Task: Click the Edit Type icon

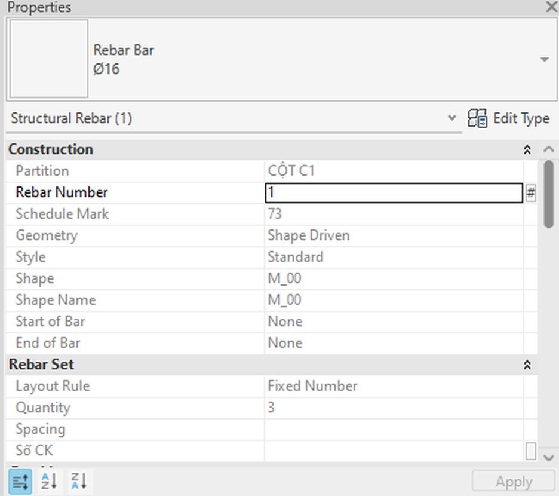Action: click(477, 118)
